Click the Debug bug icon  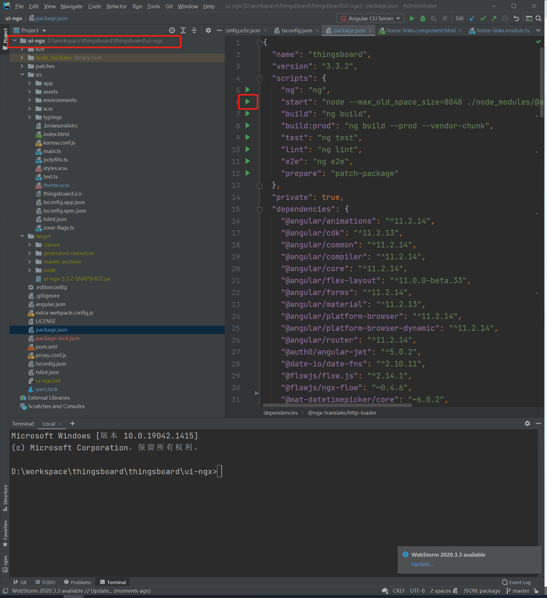(x=423, y=18)
